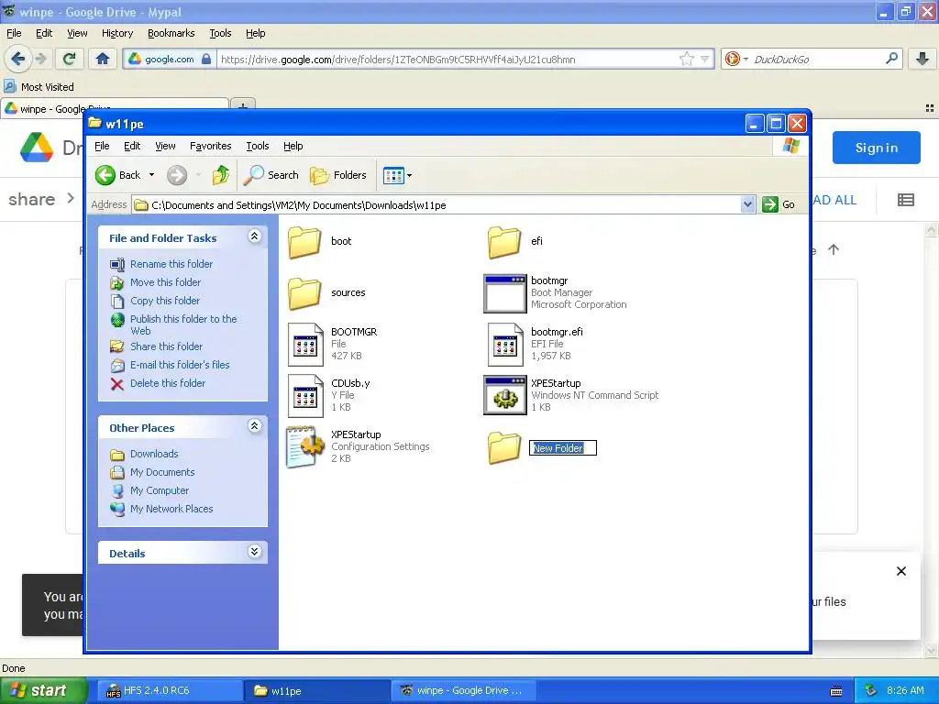This screenshot has height=704, width=939.
Task: Click Delete this folder
Action: pos(168,384)
